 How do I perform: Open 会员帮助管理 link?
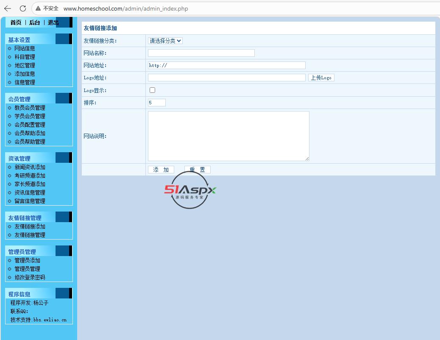pyautogui.click(x=30, y=142)
